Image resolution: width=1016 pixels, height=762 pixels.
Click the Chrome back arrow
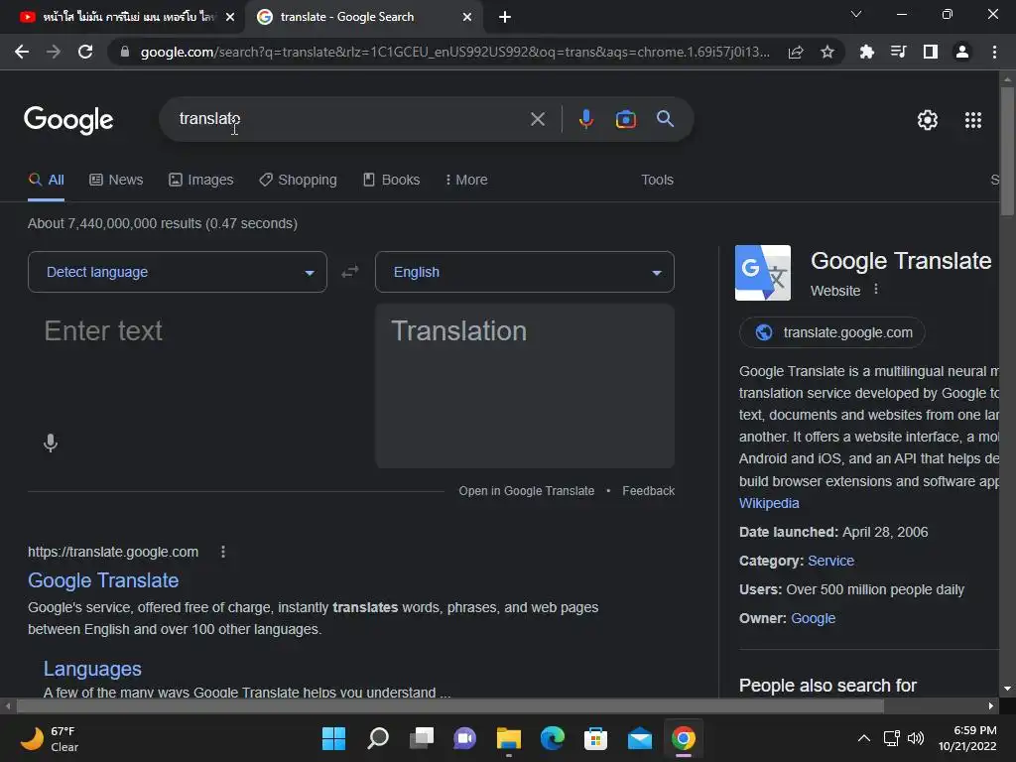(x=22, y=52)
